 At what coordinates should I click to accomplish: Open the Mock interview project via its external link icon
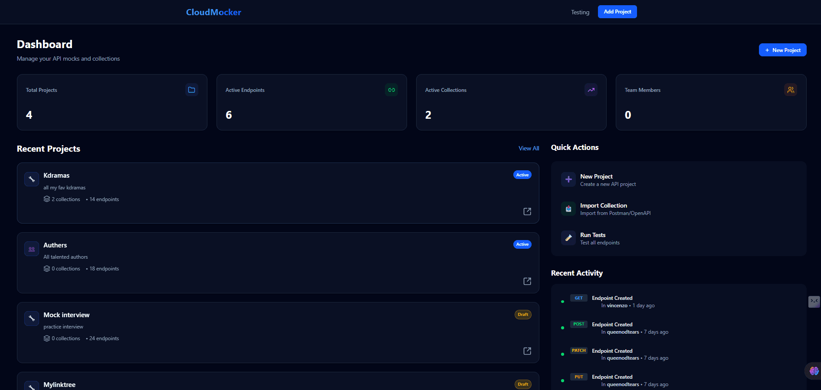(527, 351)
